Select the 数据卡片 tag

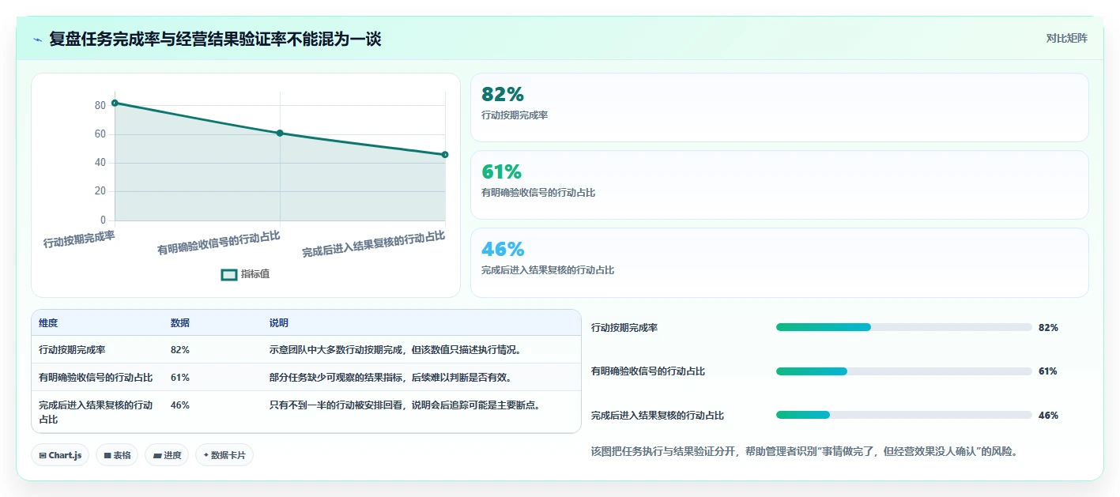pos(224,455)
